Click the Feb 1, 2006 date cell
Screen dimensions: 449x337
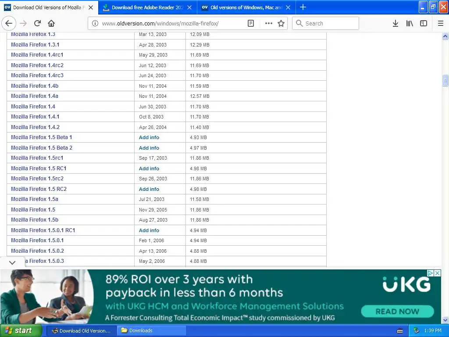[151, 241]
